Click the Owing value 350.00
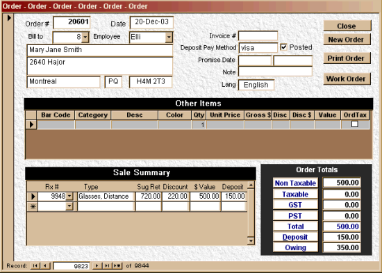 [x=342, y=247]
